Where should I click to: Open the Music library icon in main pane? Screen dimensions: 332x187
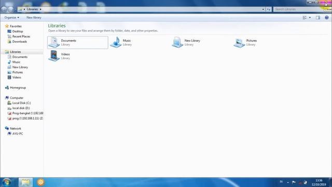116,43
